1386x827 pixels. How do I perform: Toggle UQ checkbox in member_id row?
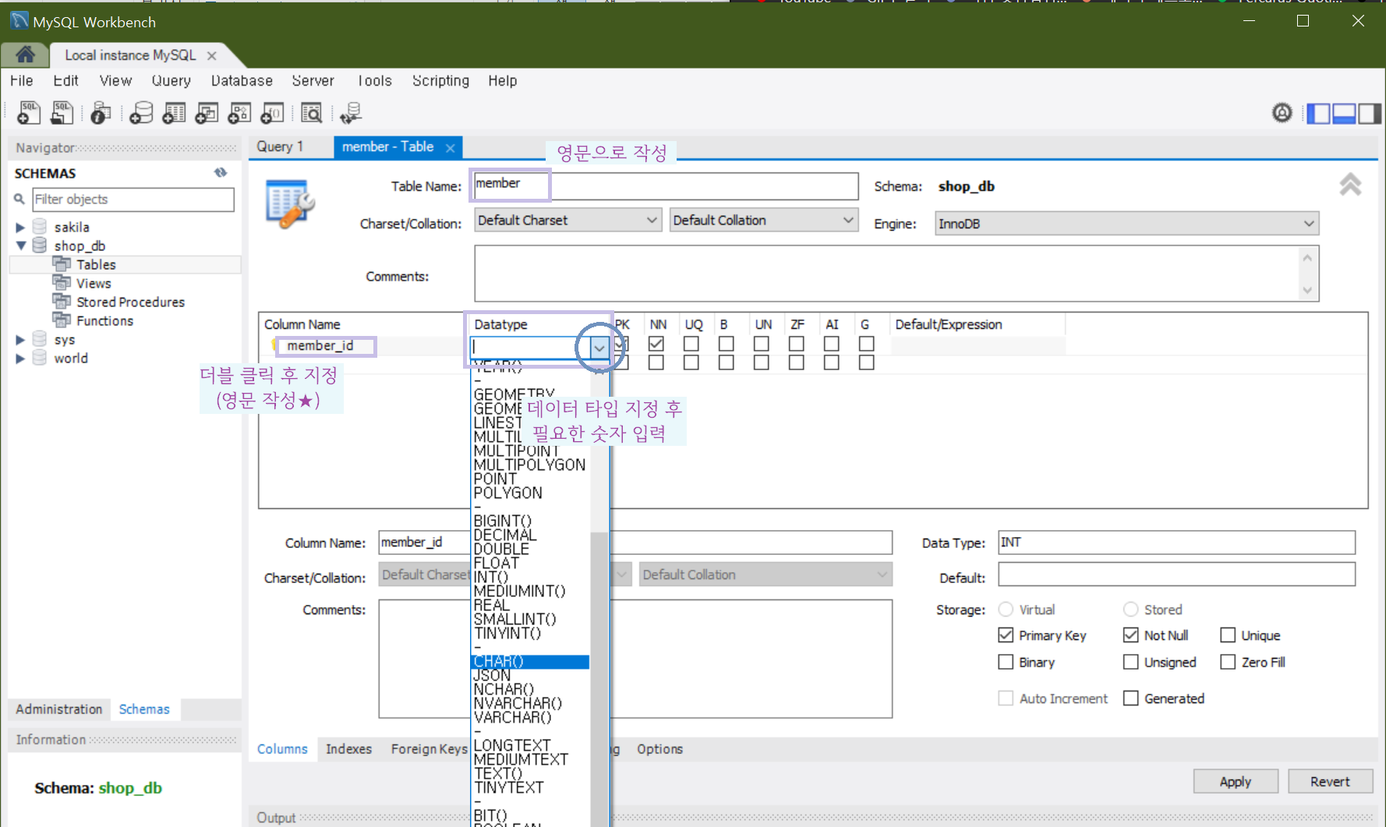[x=691, y=344]
